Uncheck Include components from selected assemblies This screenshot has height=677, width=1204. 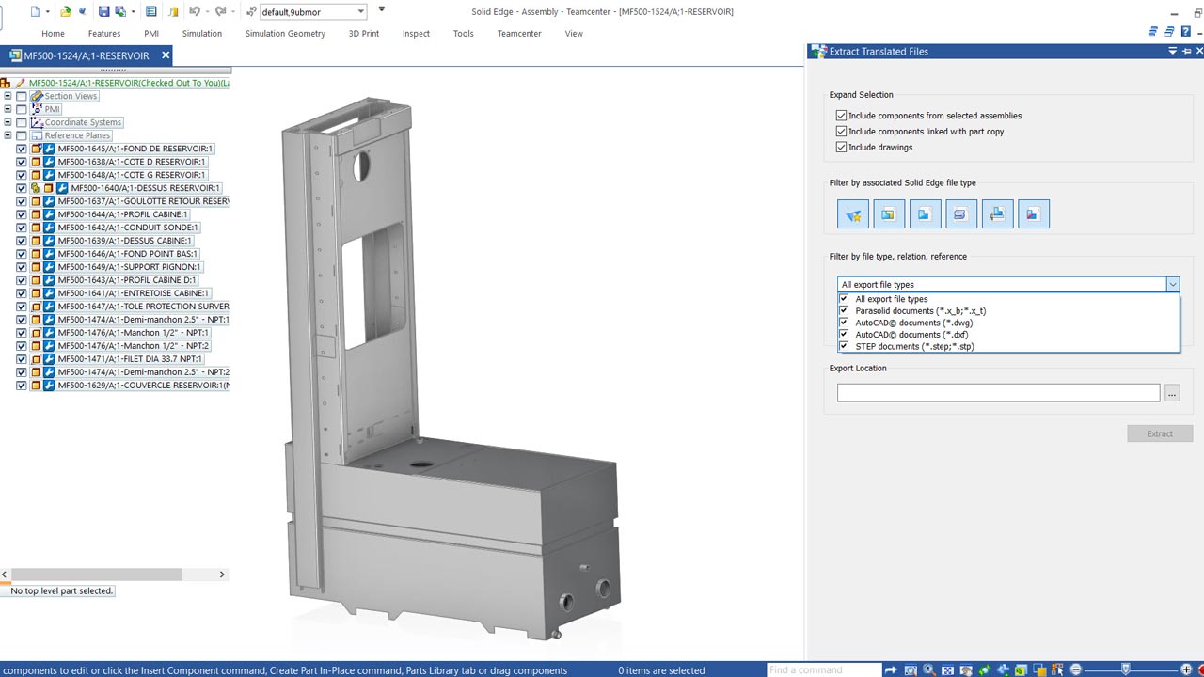point(842,116)
